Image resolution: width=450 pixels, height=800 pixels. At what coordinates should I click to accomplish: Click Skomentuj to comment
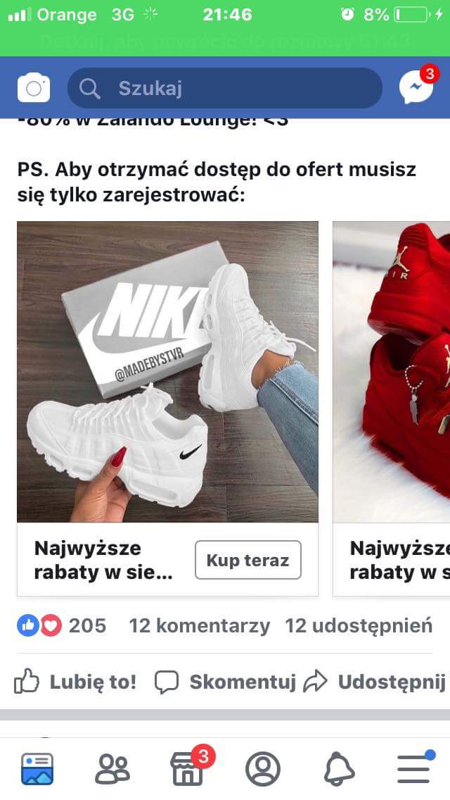point(225,682)
